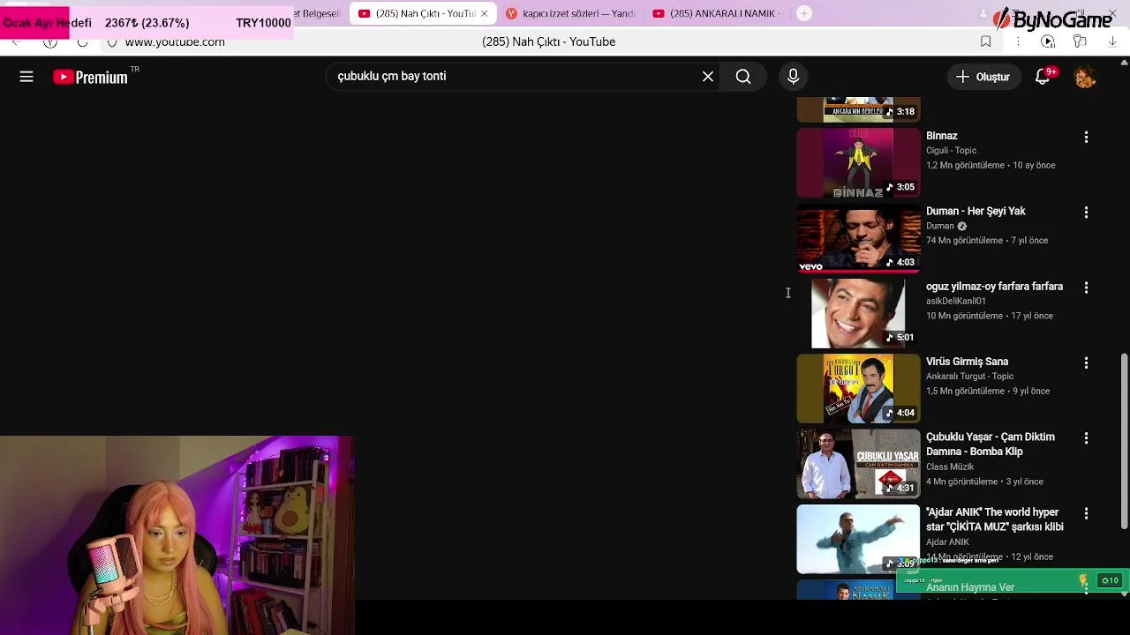The width and height of the screenshot is (1130, 635).
Task: Start voice search with microphone
Action: 793,77
